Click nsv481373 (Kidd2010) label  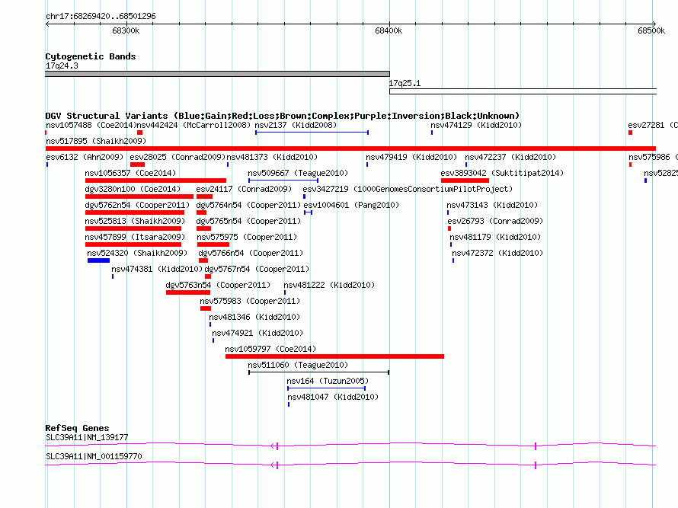point(272,157)
